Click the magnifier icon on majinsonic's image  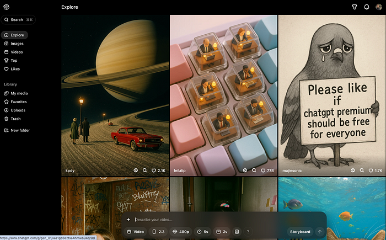pyautogui.click(x=362, y=170)
